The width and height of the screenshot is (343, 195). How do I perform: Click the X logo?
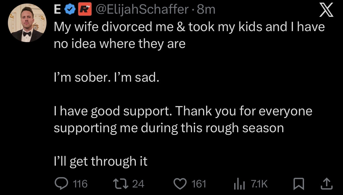click(326, 10)
